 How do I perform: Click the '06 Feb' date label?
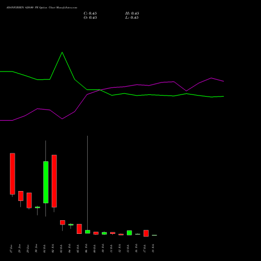click(x=87, y=248)
